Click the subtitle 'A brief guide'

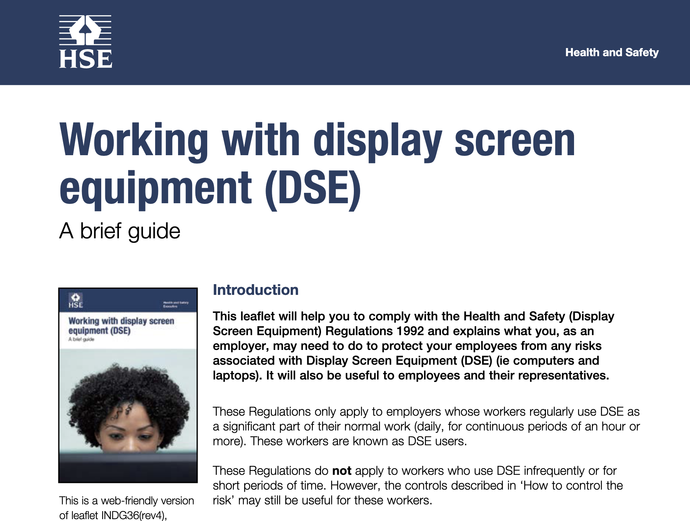coord(120,231)
